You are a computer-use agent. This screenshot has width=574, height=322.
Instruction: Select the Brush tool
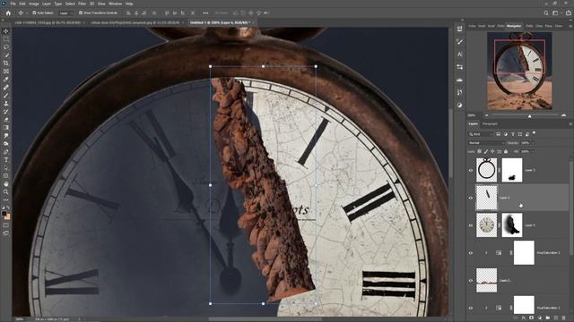click(6, 96)
